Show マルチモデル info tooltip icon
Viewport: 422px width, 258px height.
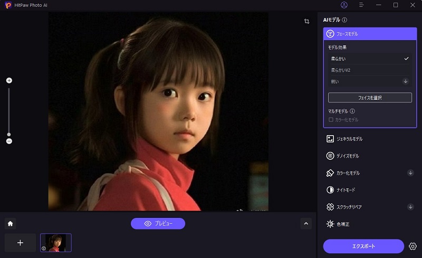(352, 111)
